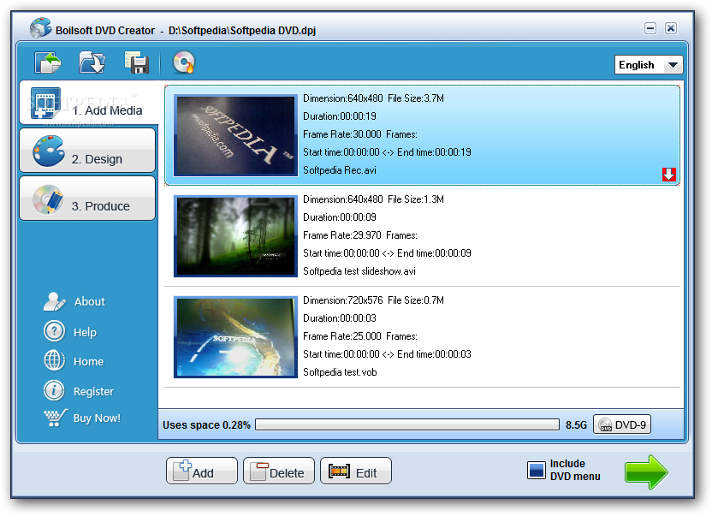Click the Delete button

point(279,471)
